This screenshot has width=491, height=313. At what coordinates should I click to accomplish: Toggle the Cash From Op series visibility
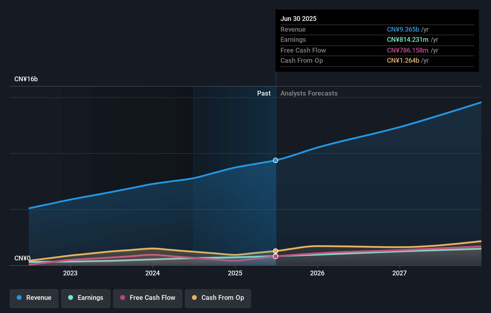pyautogui.click(x=218, y=298)
